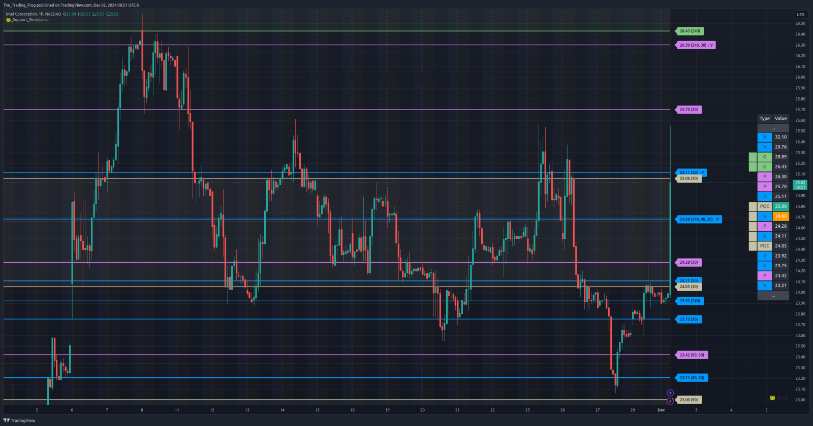Click the bottom ellipsis row of the table

(773, 296)
